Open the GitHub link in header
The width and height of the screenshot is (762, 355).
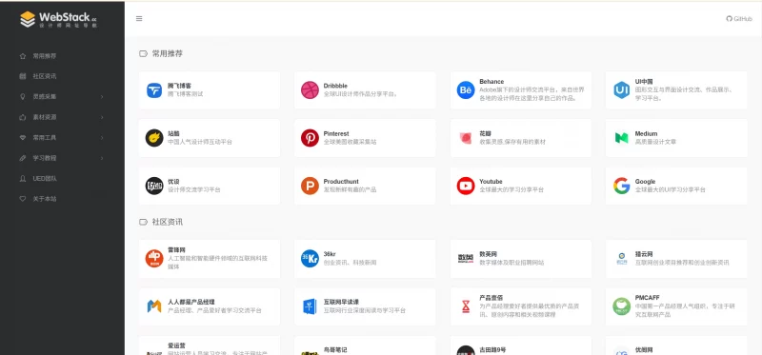pyautogui.click(x=739, y=18)
